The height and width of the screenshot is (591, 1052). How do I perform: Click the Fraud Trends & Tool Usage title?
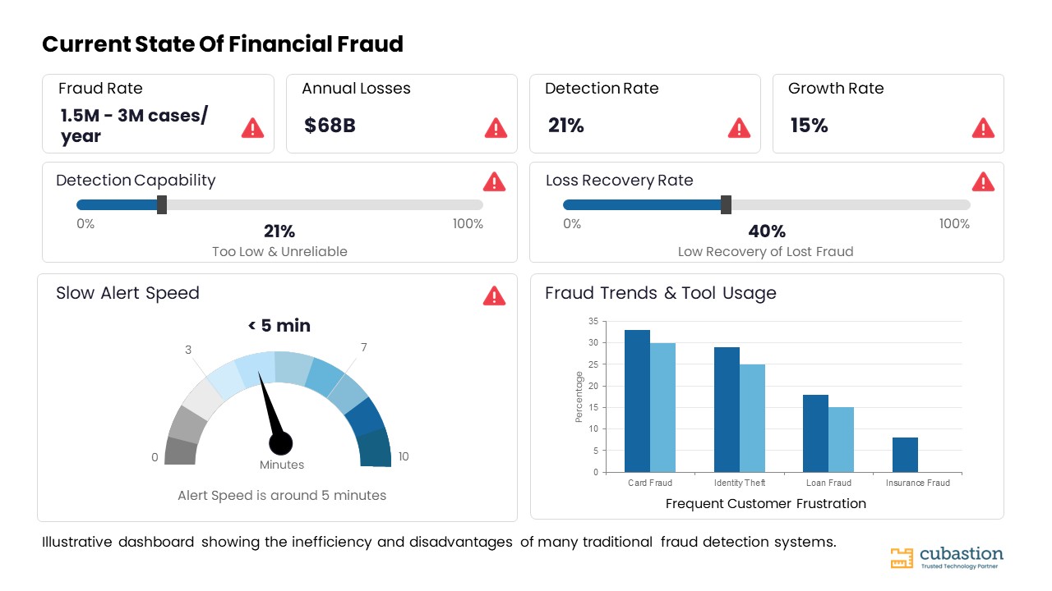coord(661,293)
